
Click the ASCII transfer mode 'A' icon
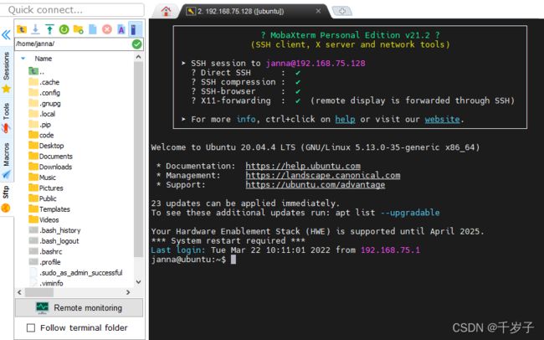[121, 29]
